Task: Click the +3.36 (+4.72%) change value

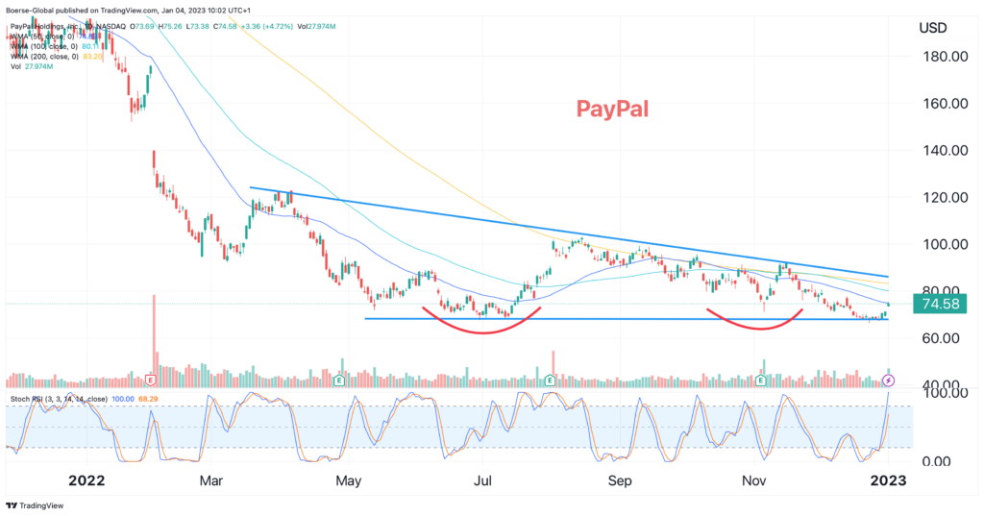Action: tap(266, 26)
